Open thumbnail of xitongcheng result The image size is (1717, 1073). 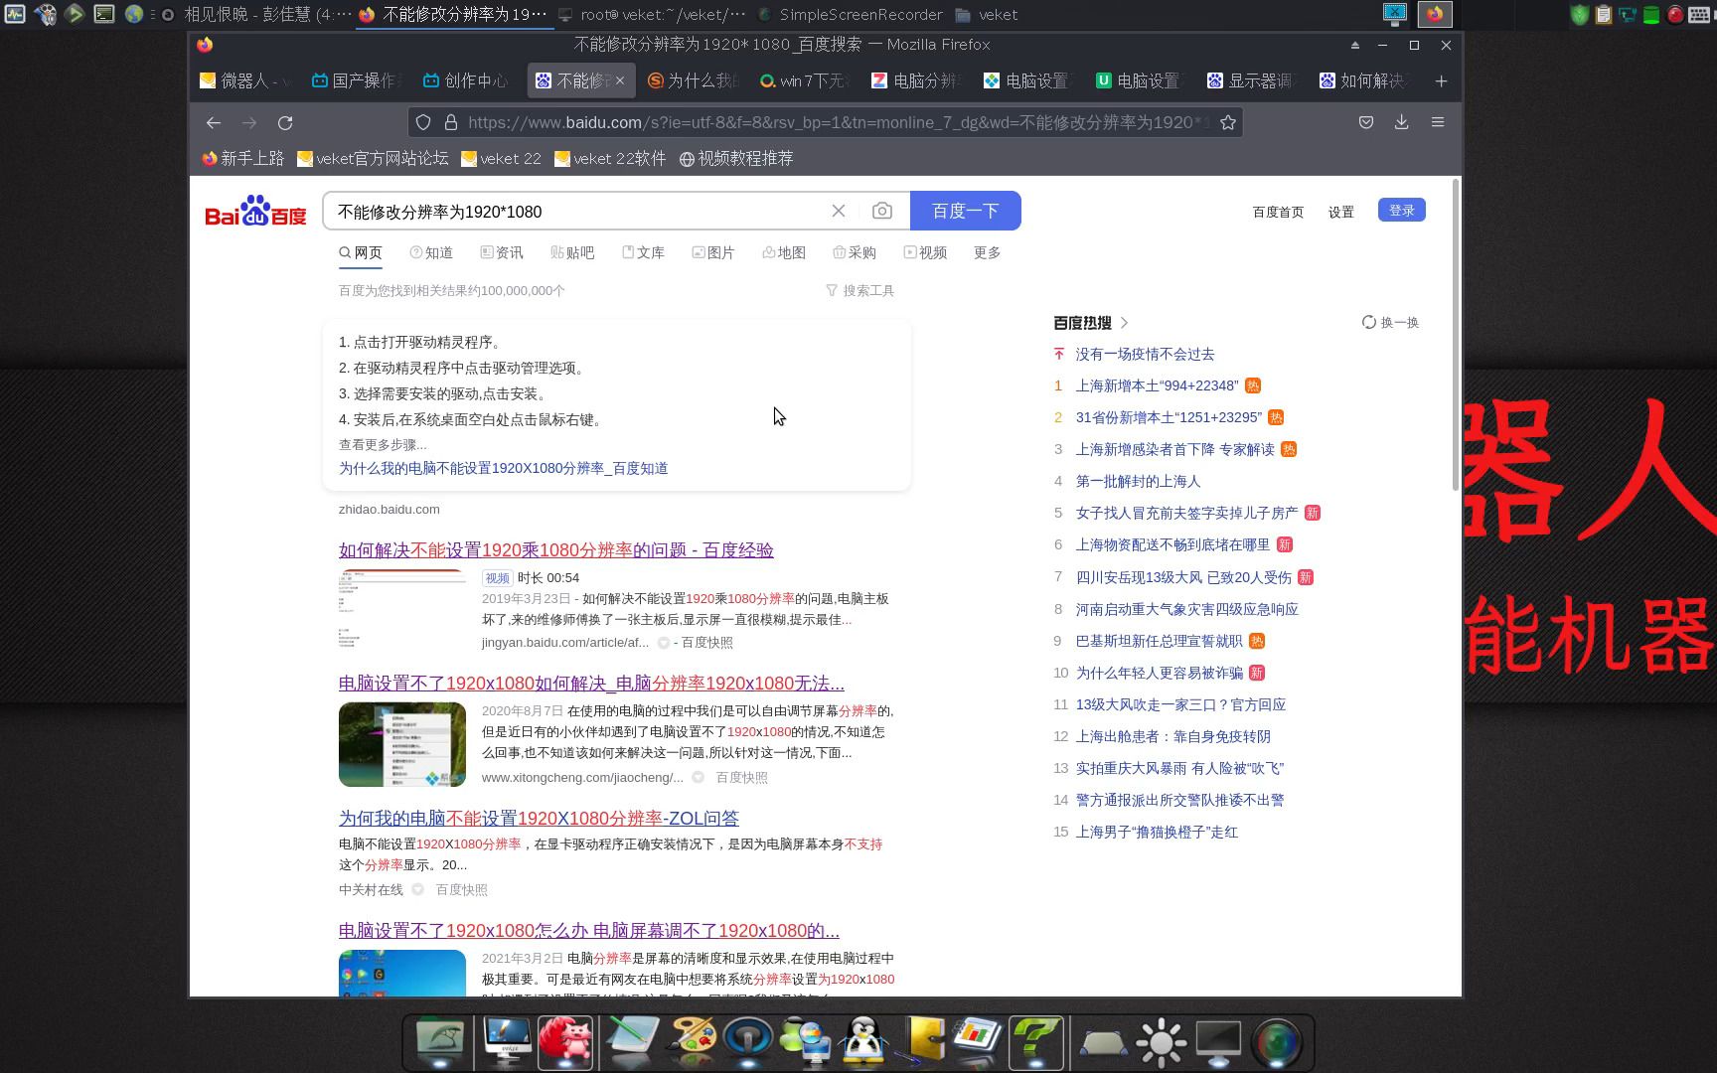[x=402, y=744]
